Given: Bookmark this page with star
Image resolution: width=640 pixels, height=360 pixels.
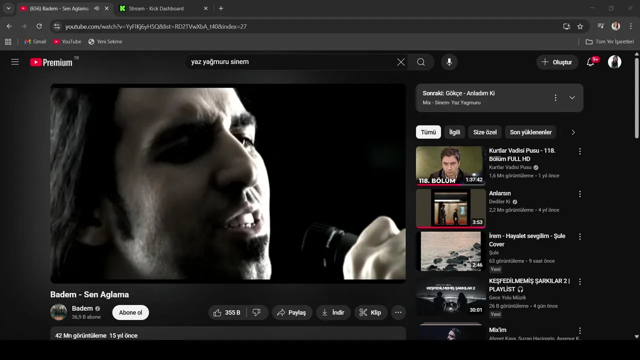Looking at the screenshot, I should click(x=580, y=26).
